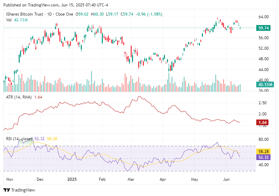Click the L59.17 low value in the header
Screen dimensions: 279x196
pyautogui.click(x=112, y=14)
